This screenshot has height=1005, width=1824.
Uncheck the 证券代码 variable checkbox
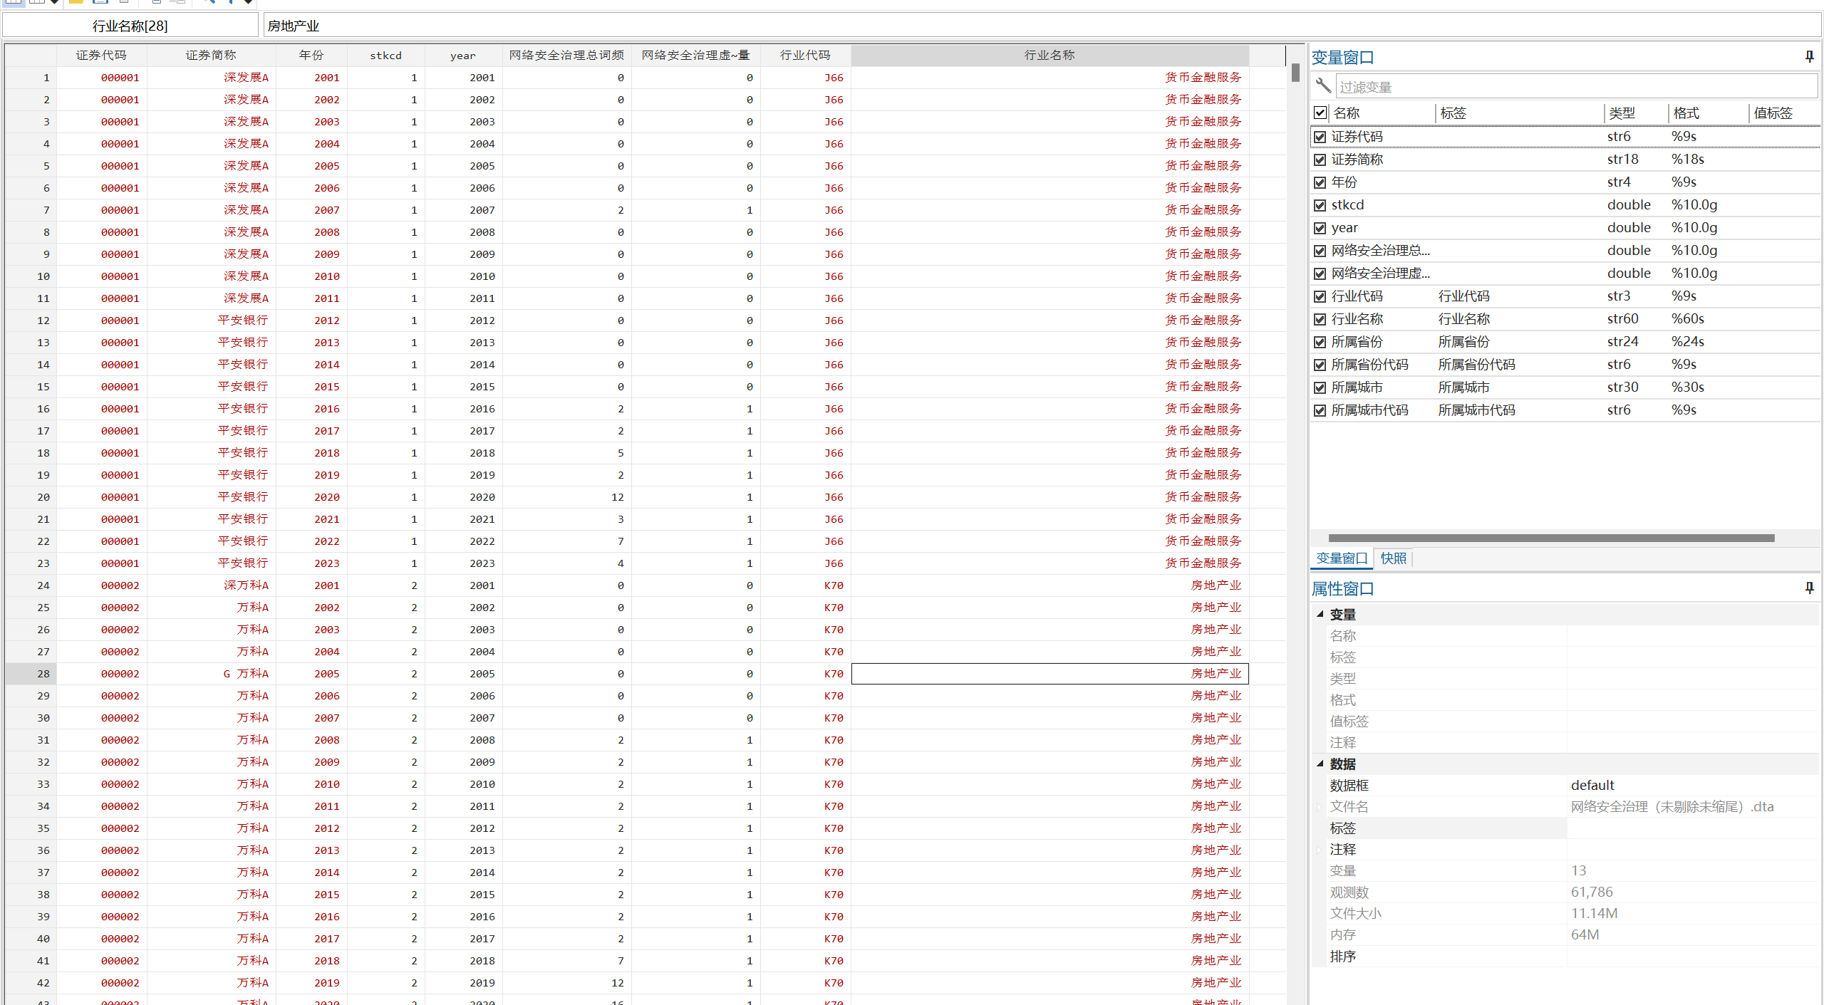point(1320,137)
